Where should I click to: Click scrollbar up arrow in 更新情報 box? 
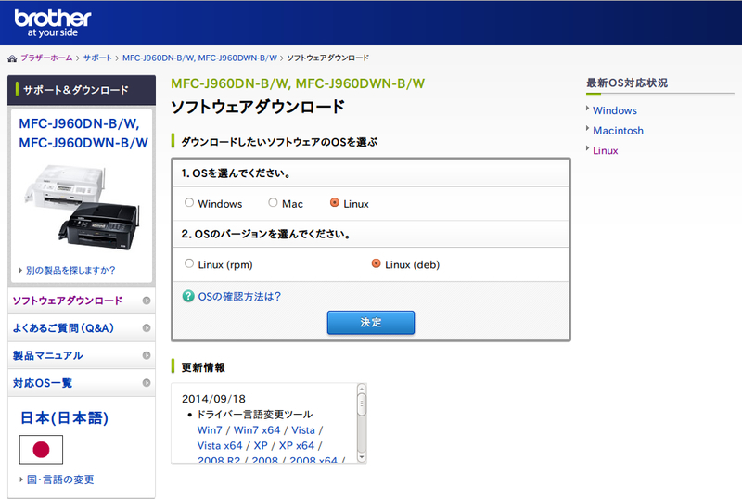pos(362,389)
